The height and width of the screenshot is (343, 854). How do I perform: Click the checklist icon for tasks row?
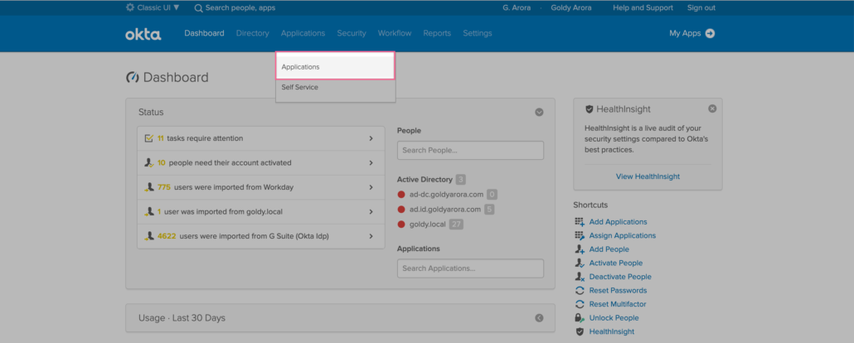coord(149,138)
